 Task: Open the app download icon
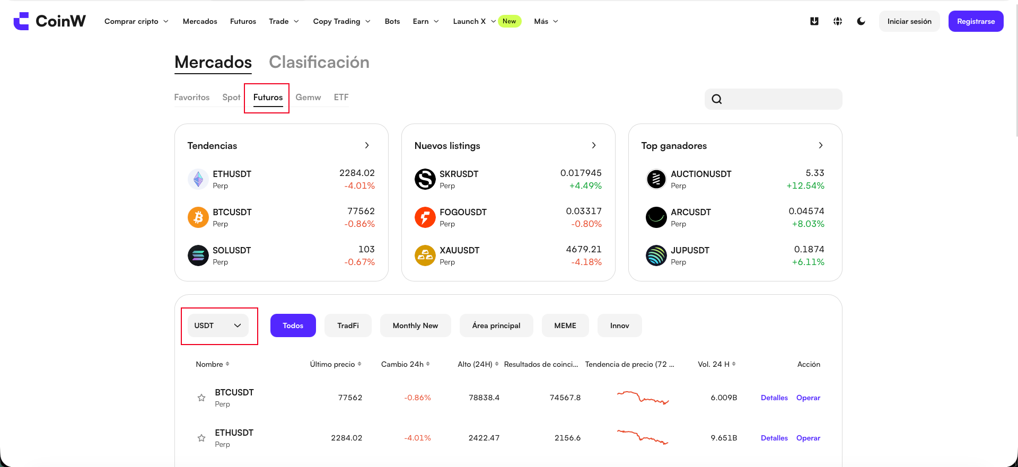pyautogui.click(x=814, y=21)
